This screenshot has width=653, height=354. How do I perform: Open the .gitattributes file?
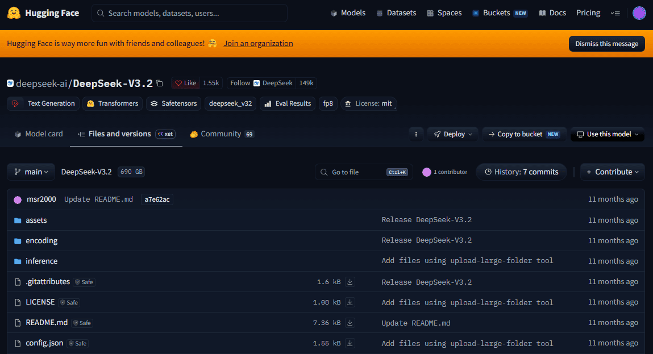point(48,281)
